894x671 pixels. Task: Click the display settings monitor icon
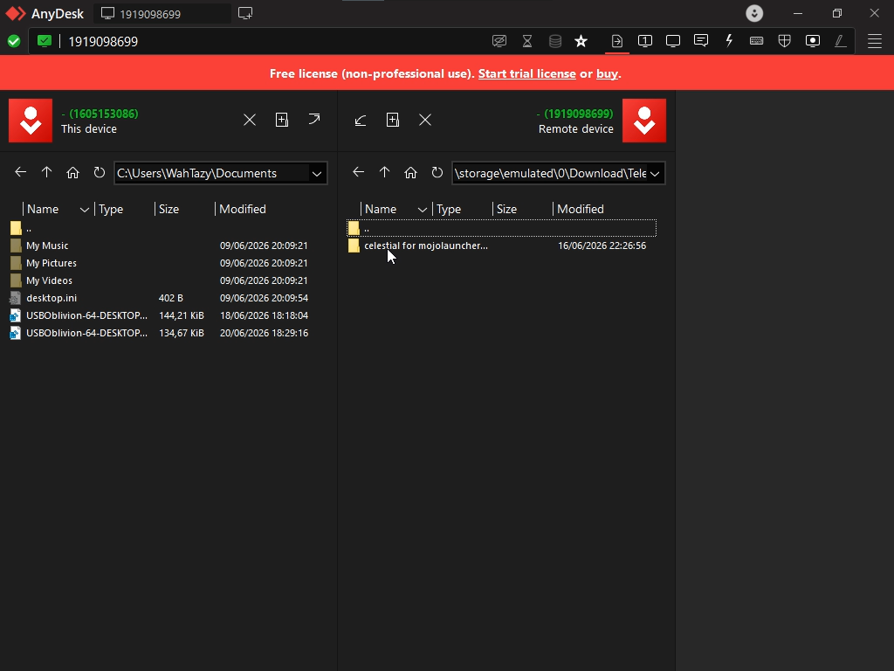pos(673,41)
